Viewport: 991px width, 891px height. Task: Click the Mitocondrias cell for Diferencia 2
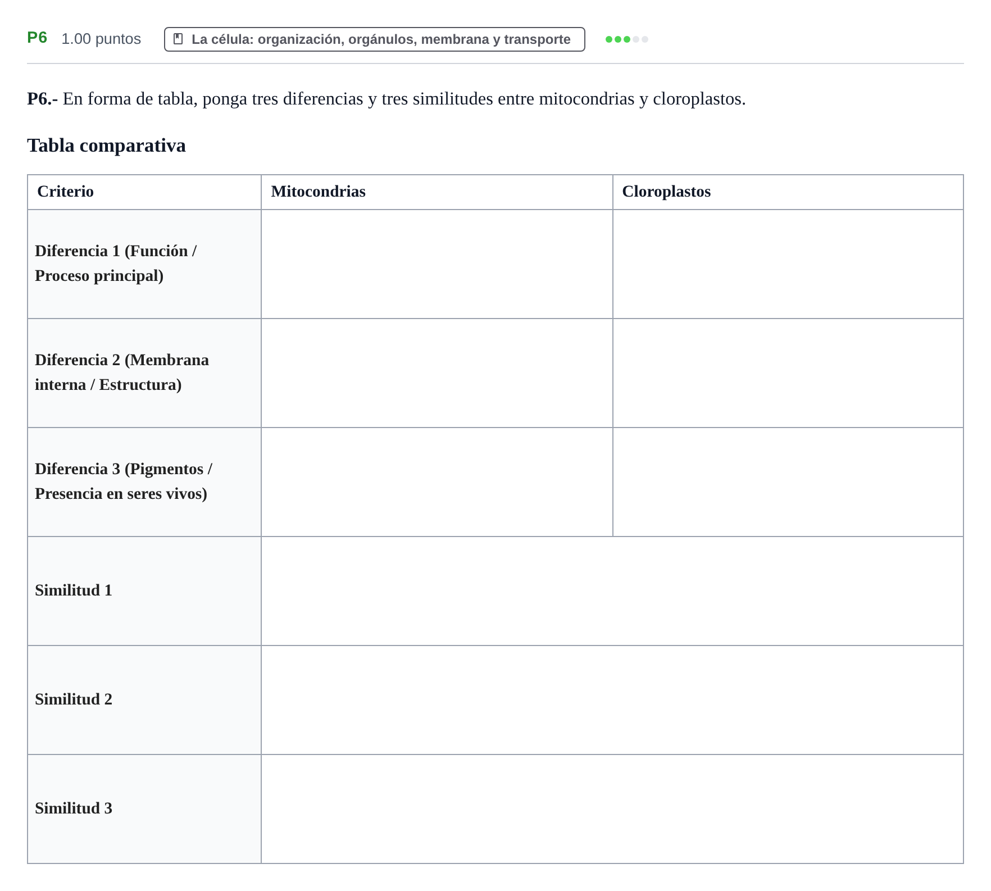[437, 373]
